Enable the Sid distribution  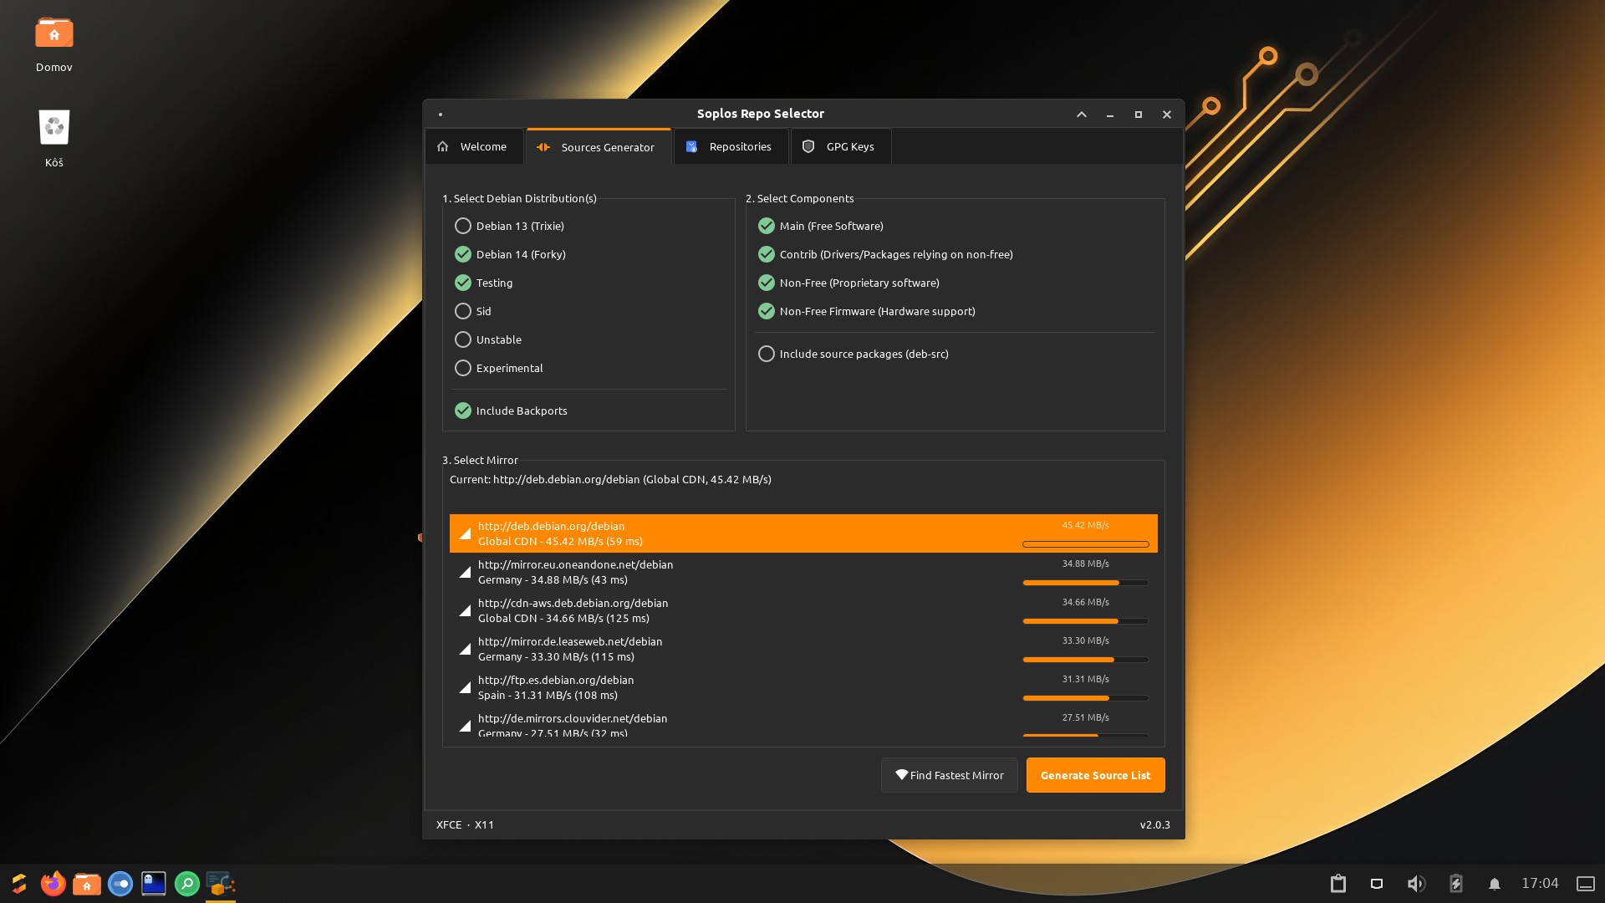coord(473,311)
